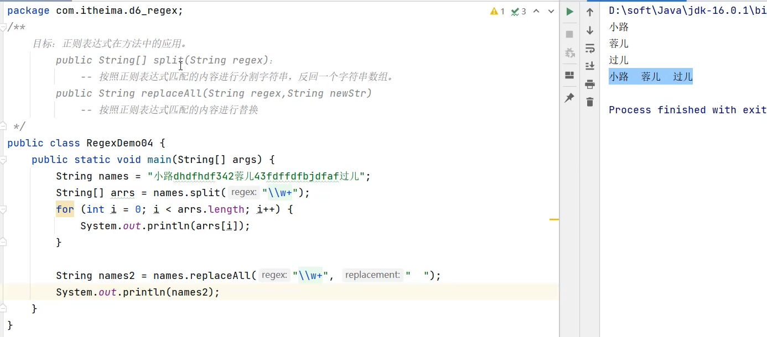Click "arrs.length" in the for loop condition
Image resolution: width=767 pixels, height=337 pixels.
[211, 209]
